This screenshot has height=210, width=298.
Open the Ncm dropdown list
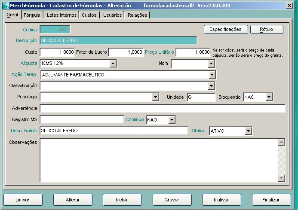pyautogui.click(x=211, y=64)
